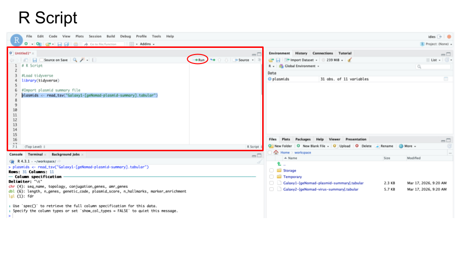456x256 pixels.
Task: Expand plasmids object with blue arrow icon
Action: coord(270,79)
